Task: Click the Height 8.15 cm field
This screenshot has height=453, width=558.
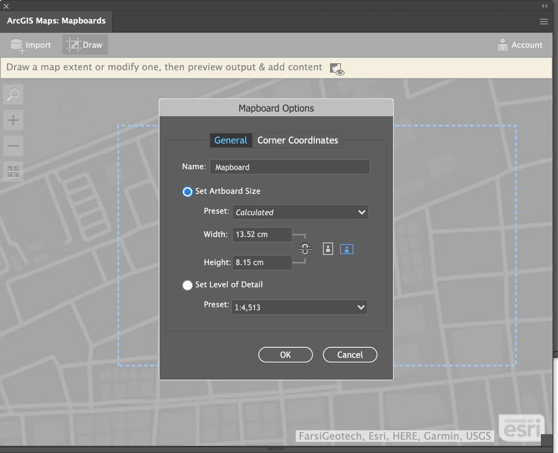Action: (262, 263)
